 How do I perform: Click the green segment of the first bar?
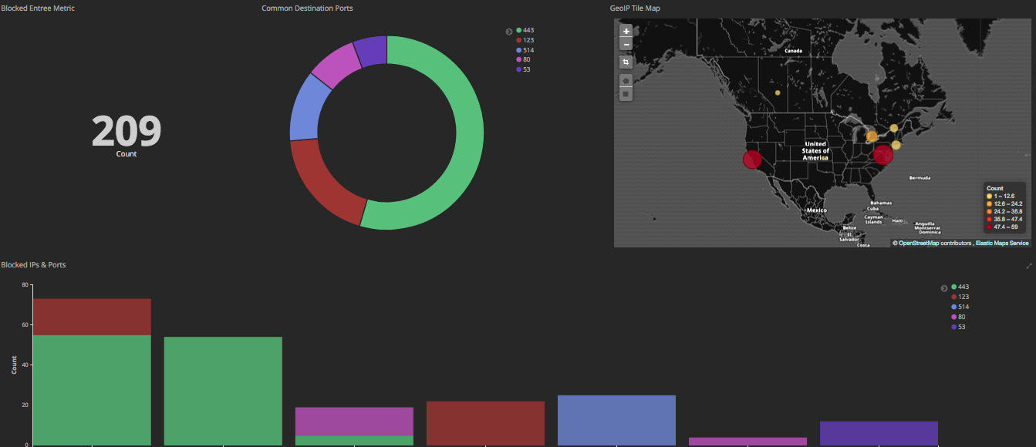92,390
